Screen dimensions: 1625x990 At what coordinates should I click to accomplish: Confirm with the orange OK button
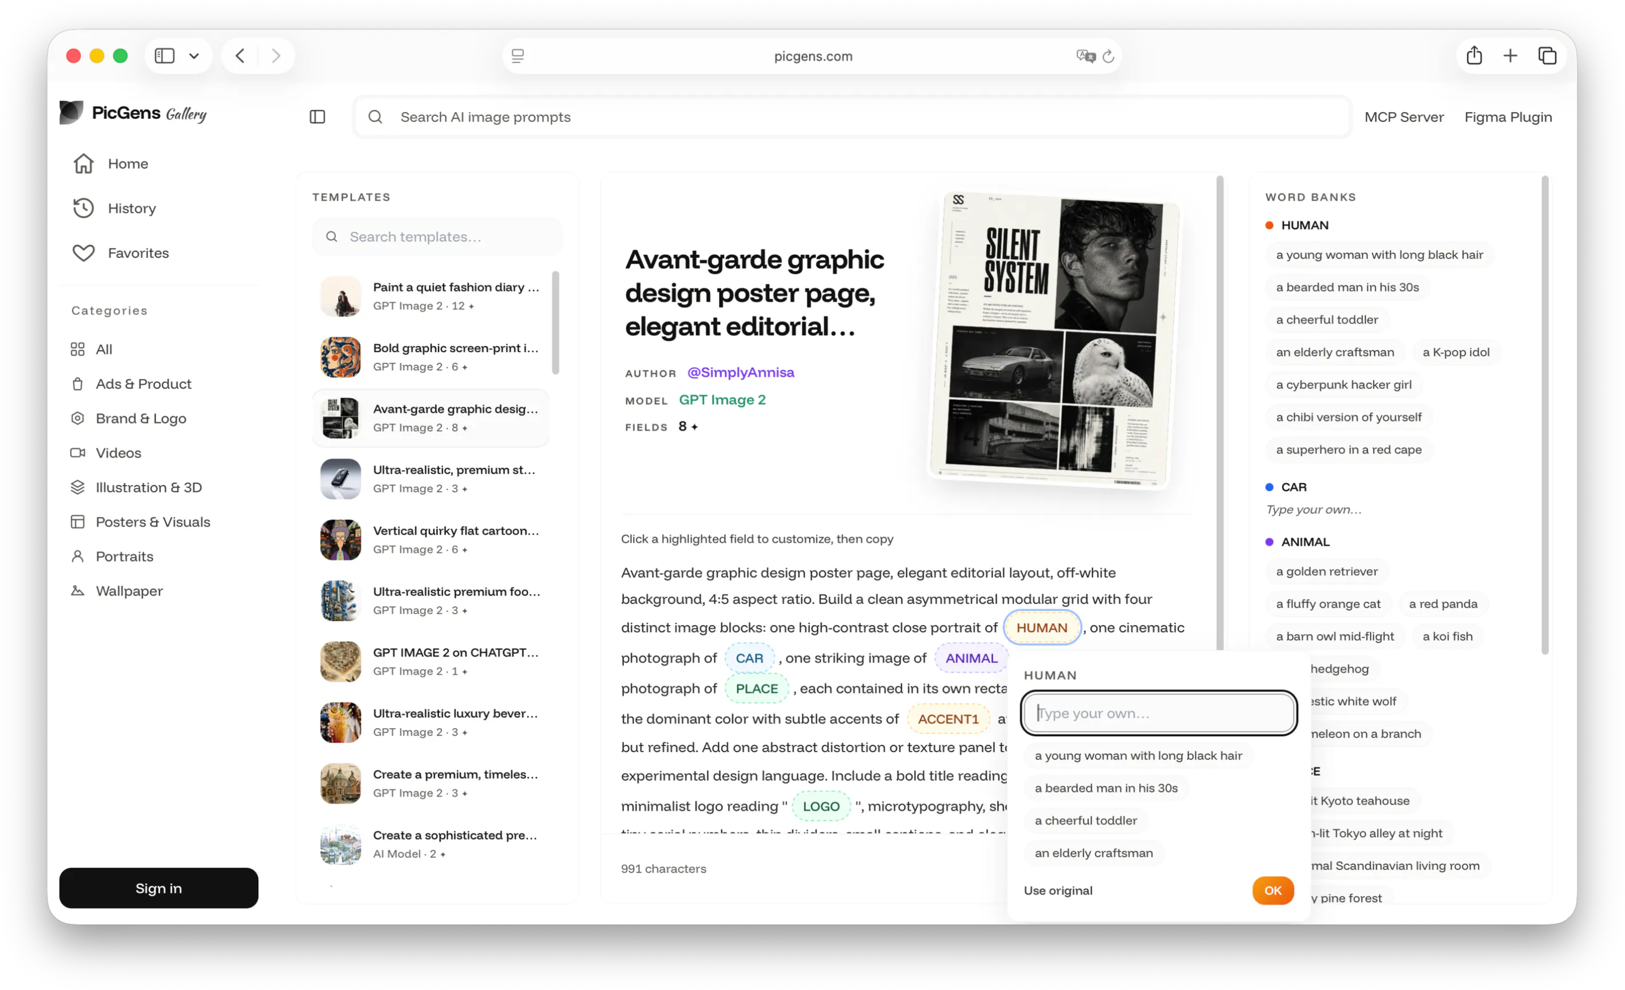(1272, 890)
